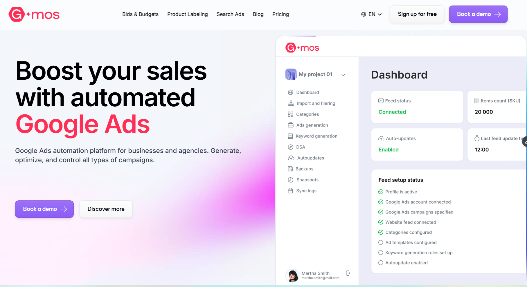Click the 20 000 items count value

click(x=484, y=112)
